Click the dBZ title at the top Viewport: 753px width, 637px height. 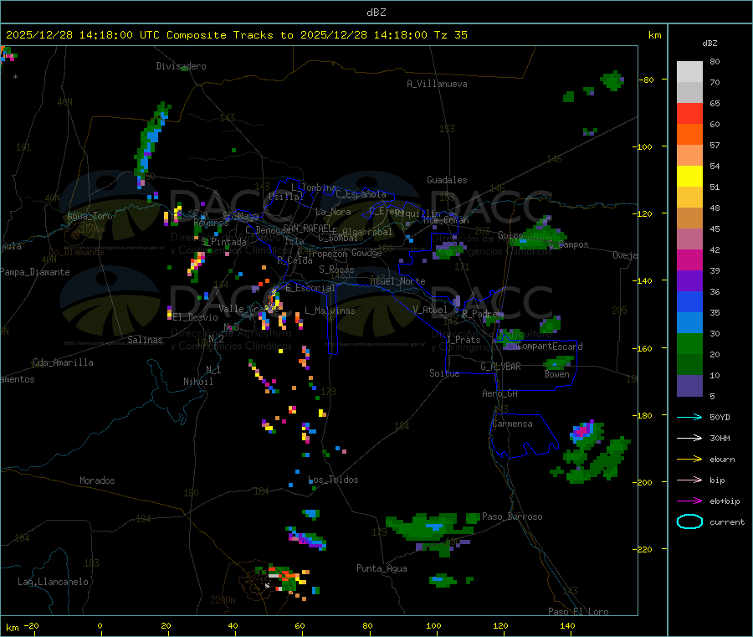[x=376, y=13]
